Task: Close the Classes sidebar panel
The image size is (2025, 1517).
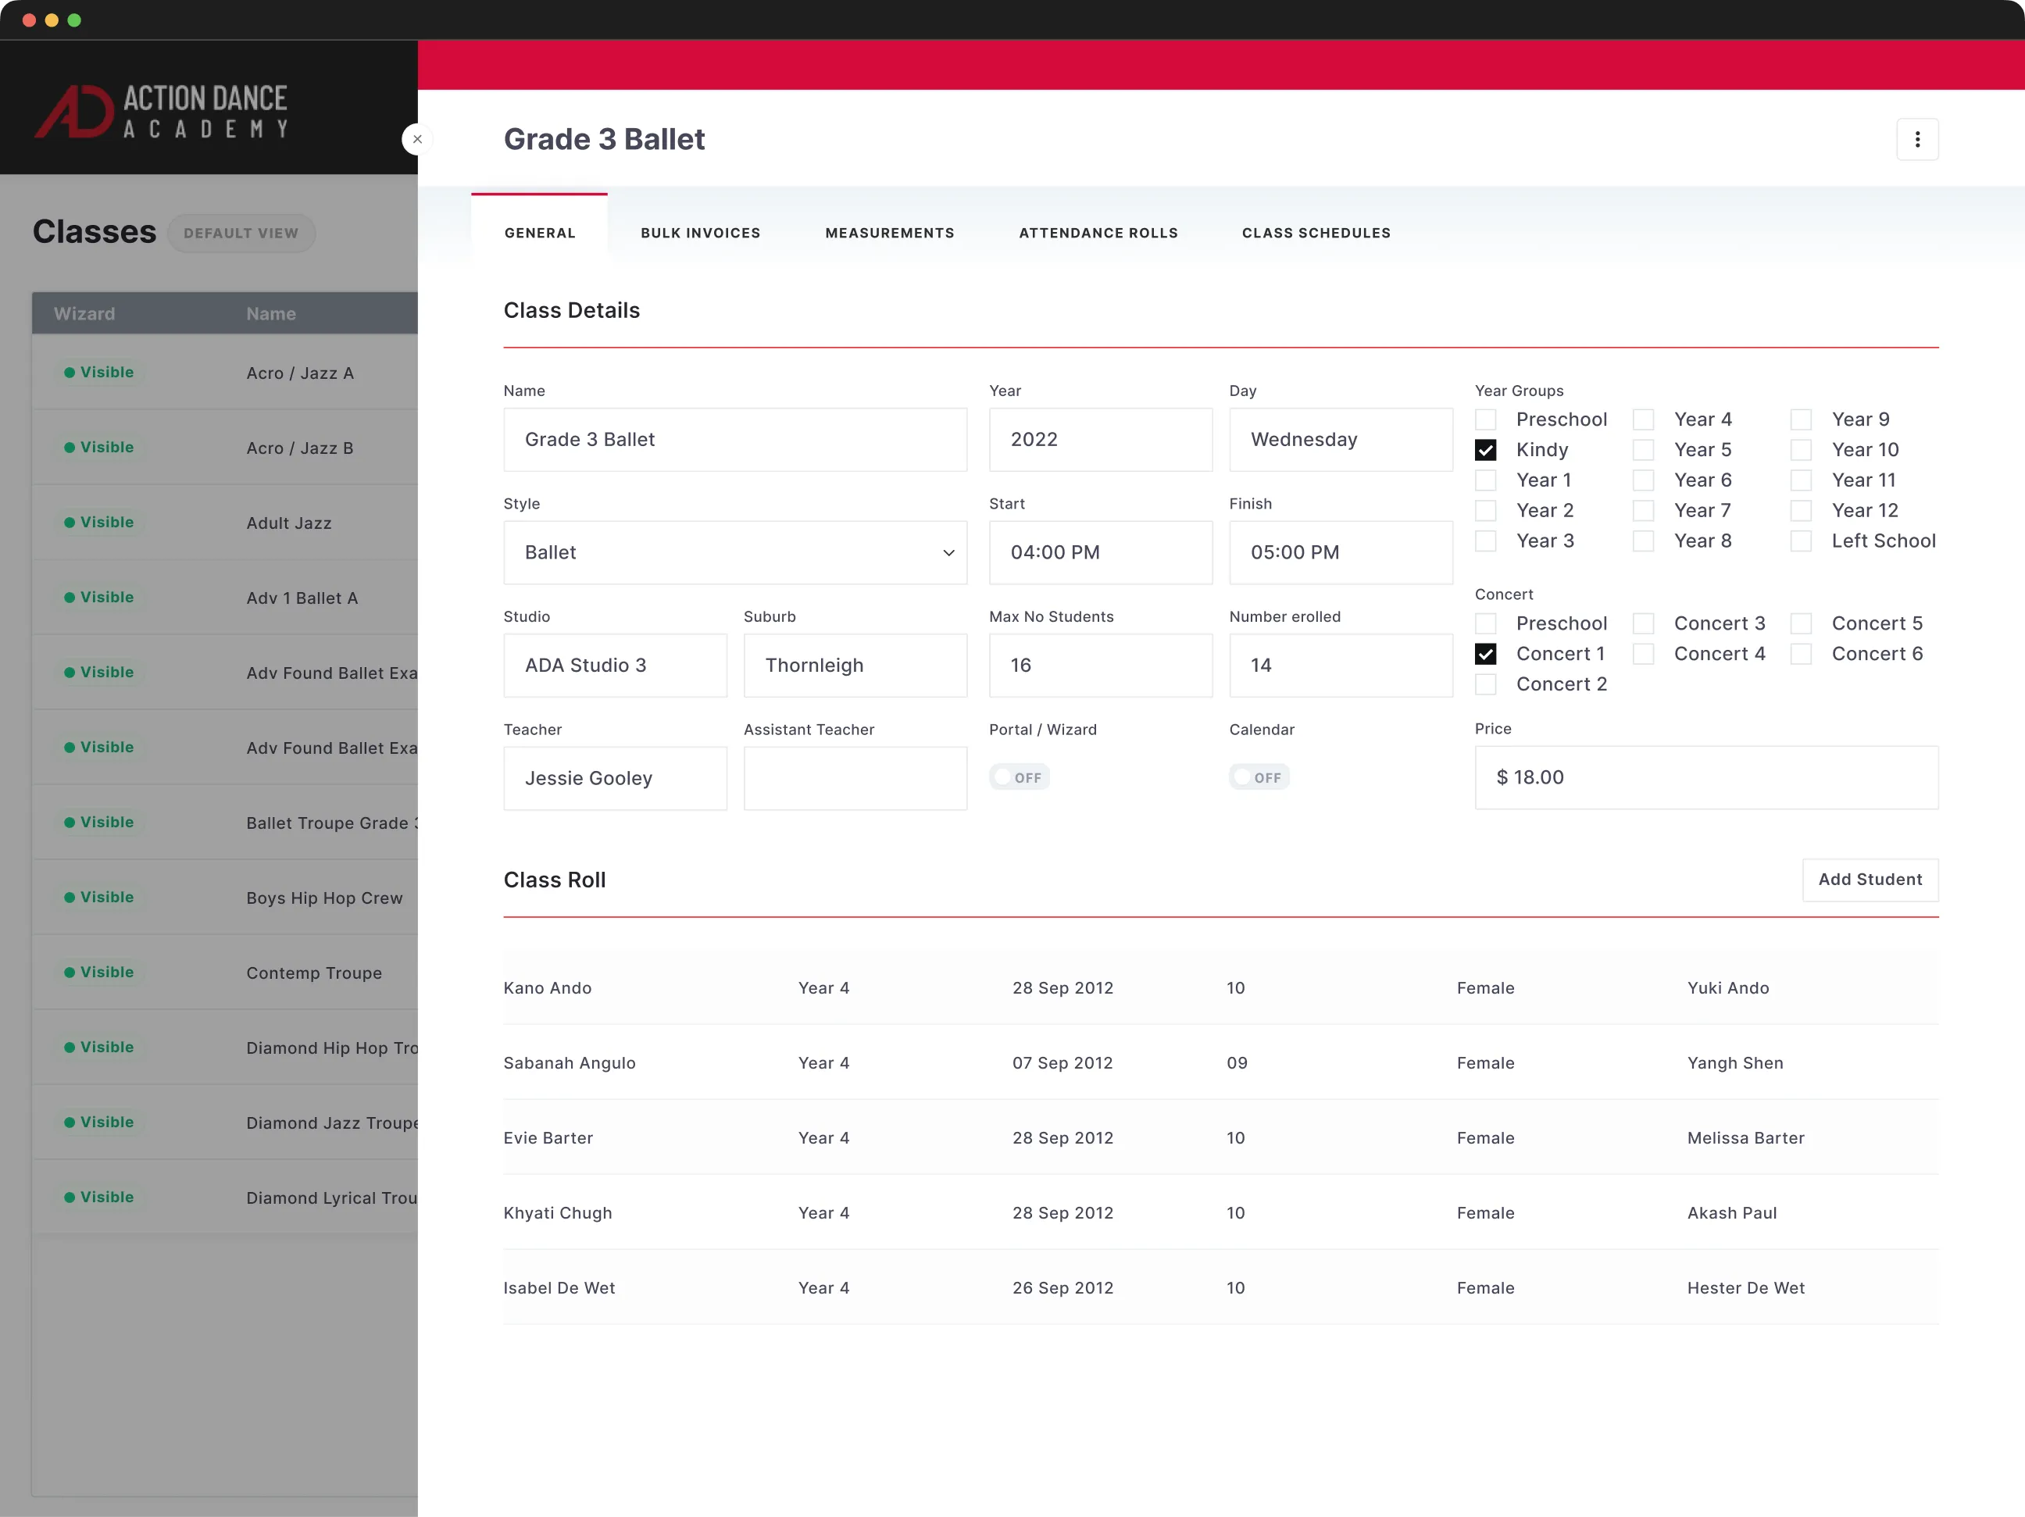Action: coord(417,138)
